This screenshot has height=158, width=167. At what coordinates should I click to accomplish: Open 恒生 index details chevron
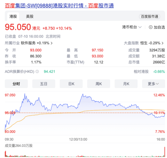pyautogui.click(x=162, y=43)
